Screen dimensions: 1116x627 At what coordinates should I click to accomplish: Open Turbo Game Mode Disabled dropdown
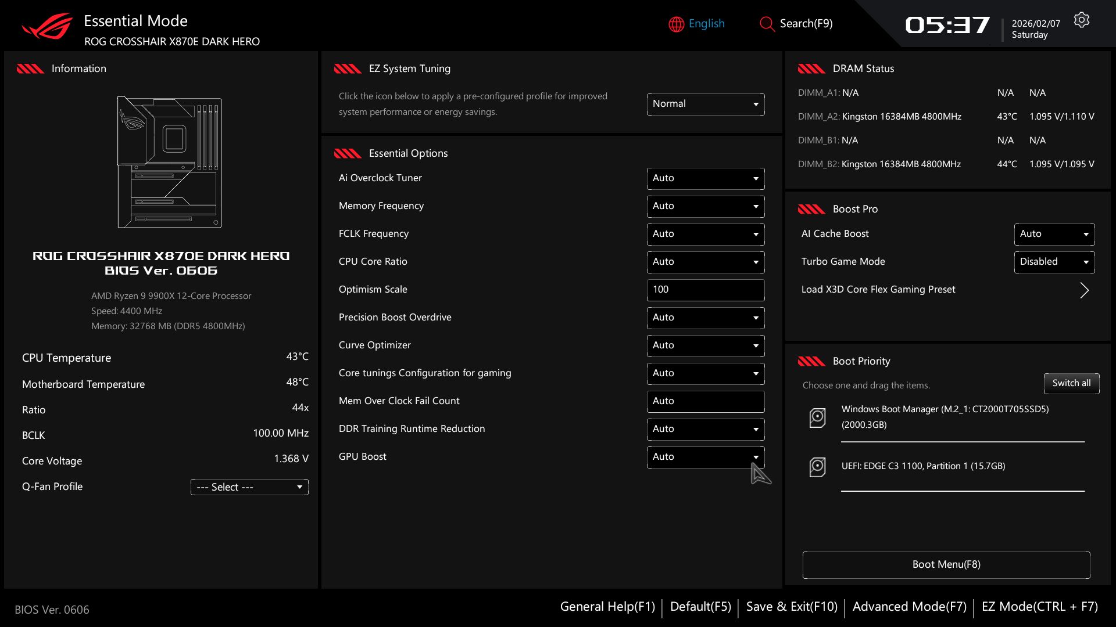[x=1054, y=262]
